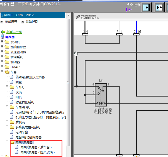Click the 辅助电源插座/点烟器 document icon
The image size is (168, 157).
point(12,77)
